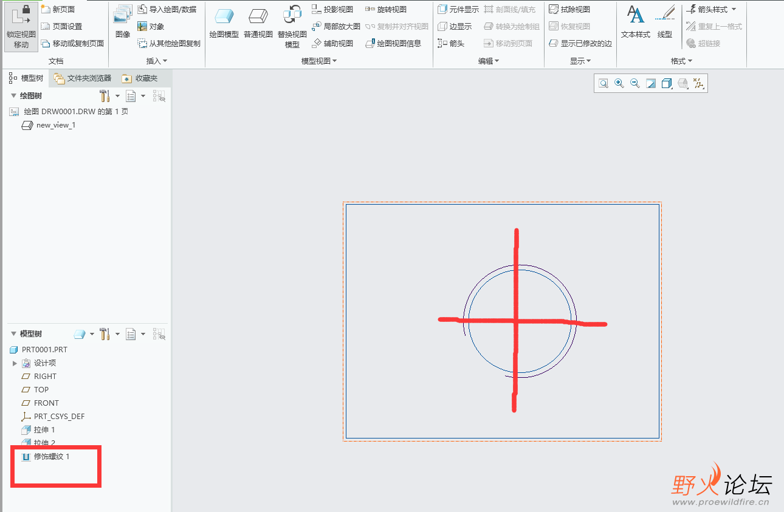784x512 pixels.
Task: Open Model Tree show list icon
Action: [130, 334]
